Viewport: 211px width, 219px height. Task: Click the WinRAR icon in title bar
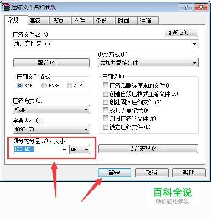click(x=6, y=7)
